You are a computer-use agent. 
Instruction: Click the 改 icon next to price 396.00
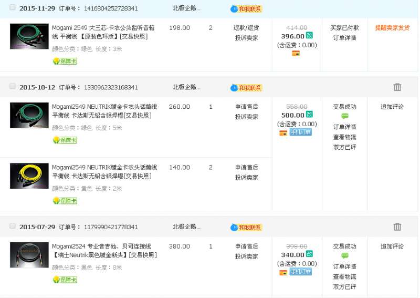point(309,36)
